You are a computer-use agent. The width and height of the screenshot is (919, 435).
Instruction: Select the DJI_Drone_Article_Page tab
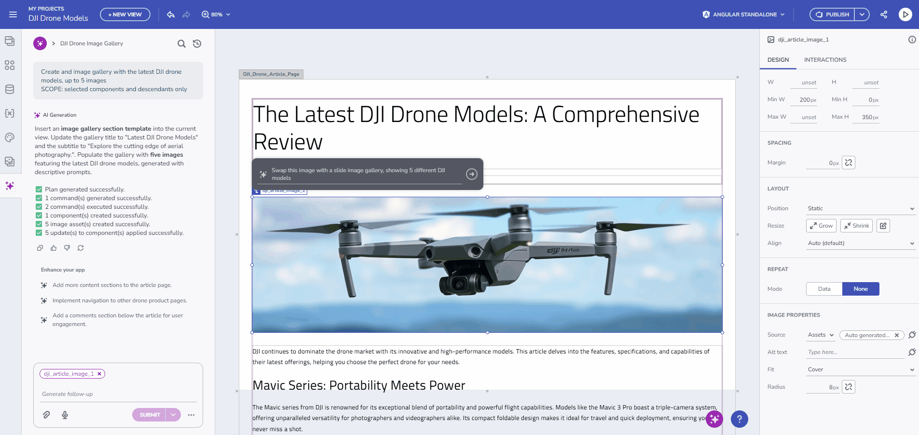coord(271,74)
